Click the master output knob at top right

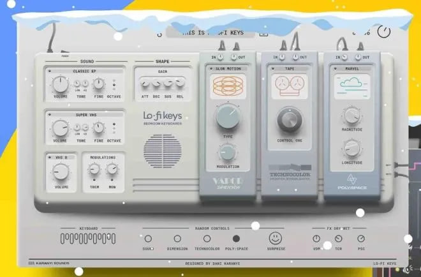pyautogui.click(x=383, y=31)
